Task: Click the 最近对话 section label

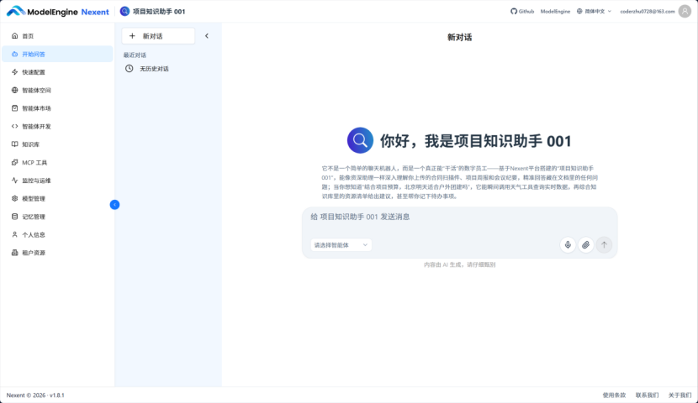Action: (x=135, y=55)
